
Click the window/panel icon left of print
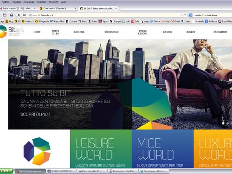(5, 15)
